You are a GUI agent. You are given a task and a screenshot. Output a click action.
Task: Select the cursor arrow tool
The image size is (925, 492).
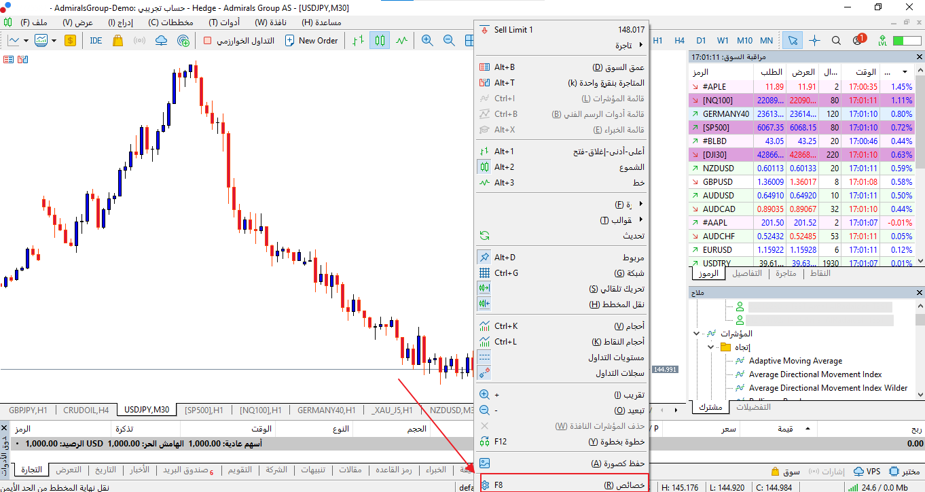[792, 41]
